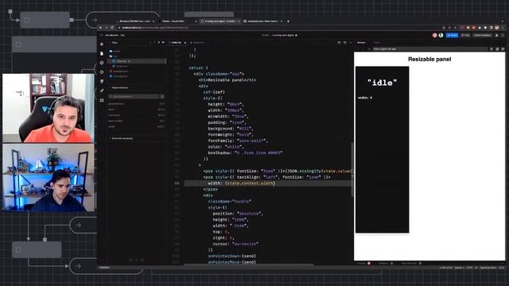This screenshot has height=286, width=509.
Task: Focus the add dependency search field
Action: click(134, 97)
